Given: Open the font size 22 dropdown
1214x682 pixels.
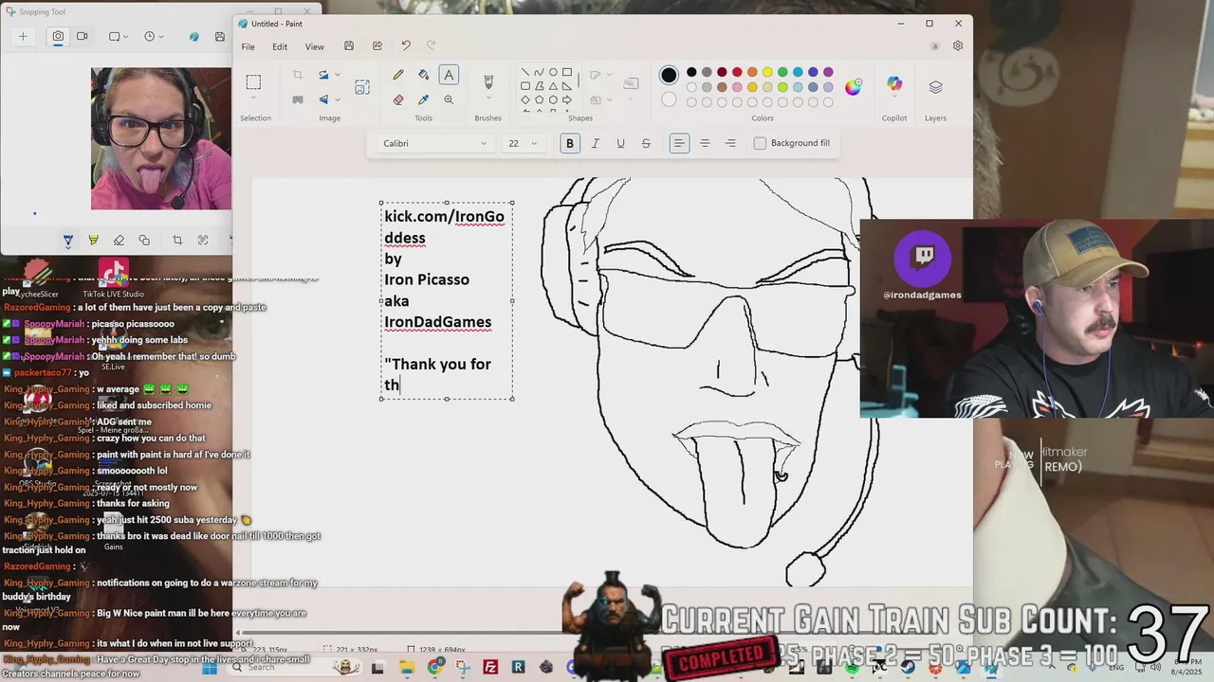Looking at the screenshot, I should pos(523,143).
